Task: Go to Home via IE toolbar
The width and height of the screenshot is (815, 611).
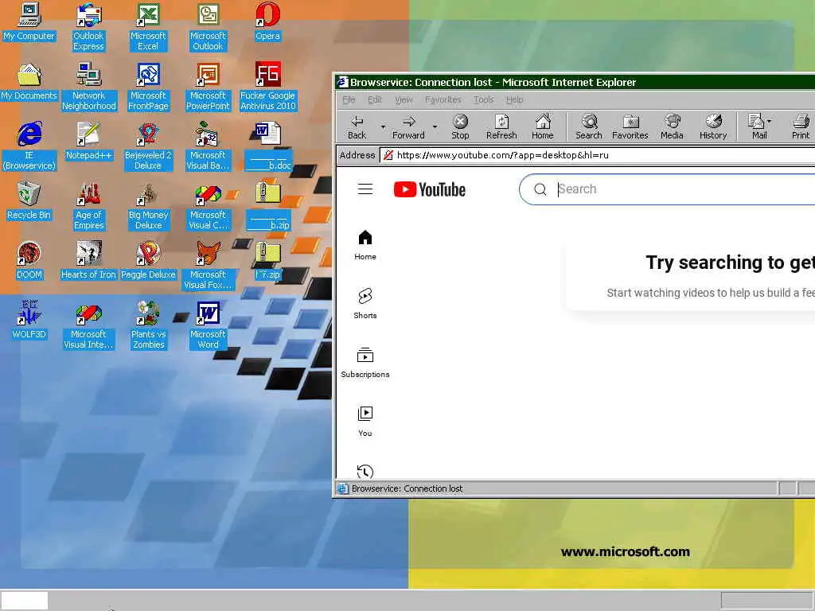Action: click(543, 126)
